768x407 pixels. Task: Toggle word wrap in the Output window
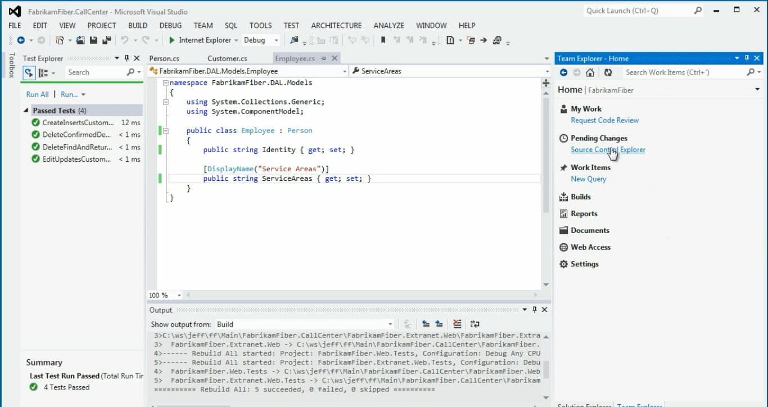pyautogui.click(x=475, y=324)
